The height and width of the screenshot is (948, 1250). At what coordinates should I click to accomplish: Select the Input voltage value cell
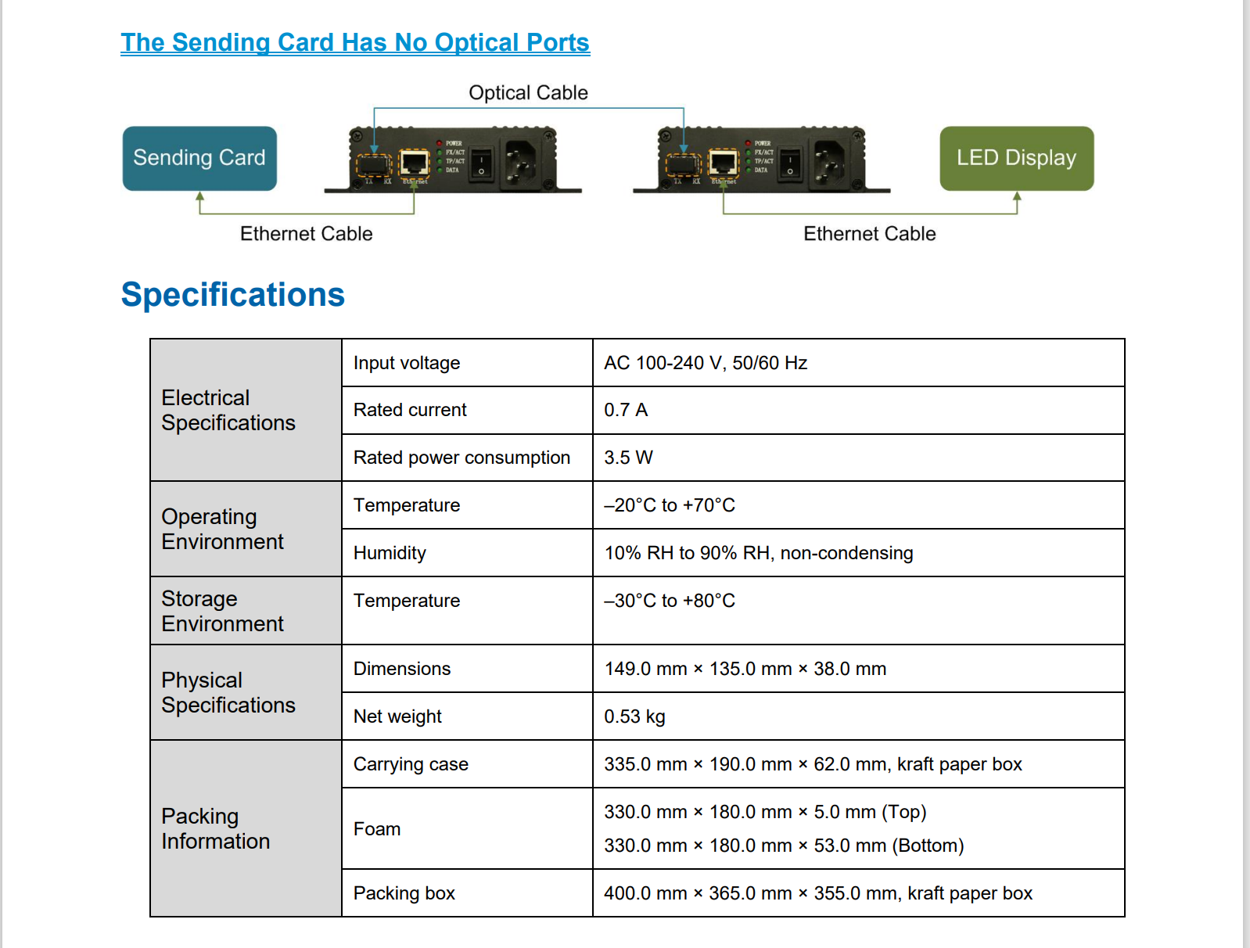tap(858, 363)
